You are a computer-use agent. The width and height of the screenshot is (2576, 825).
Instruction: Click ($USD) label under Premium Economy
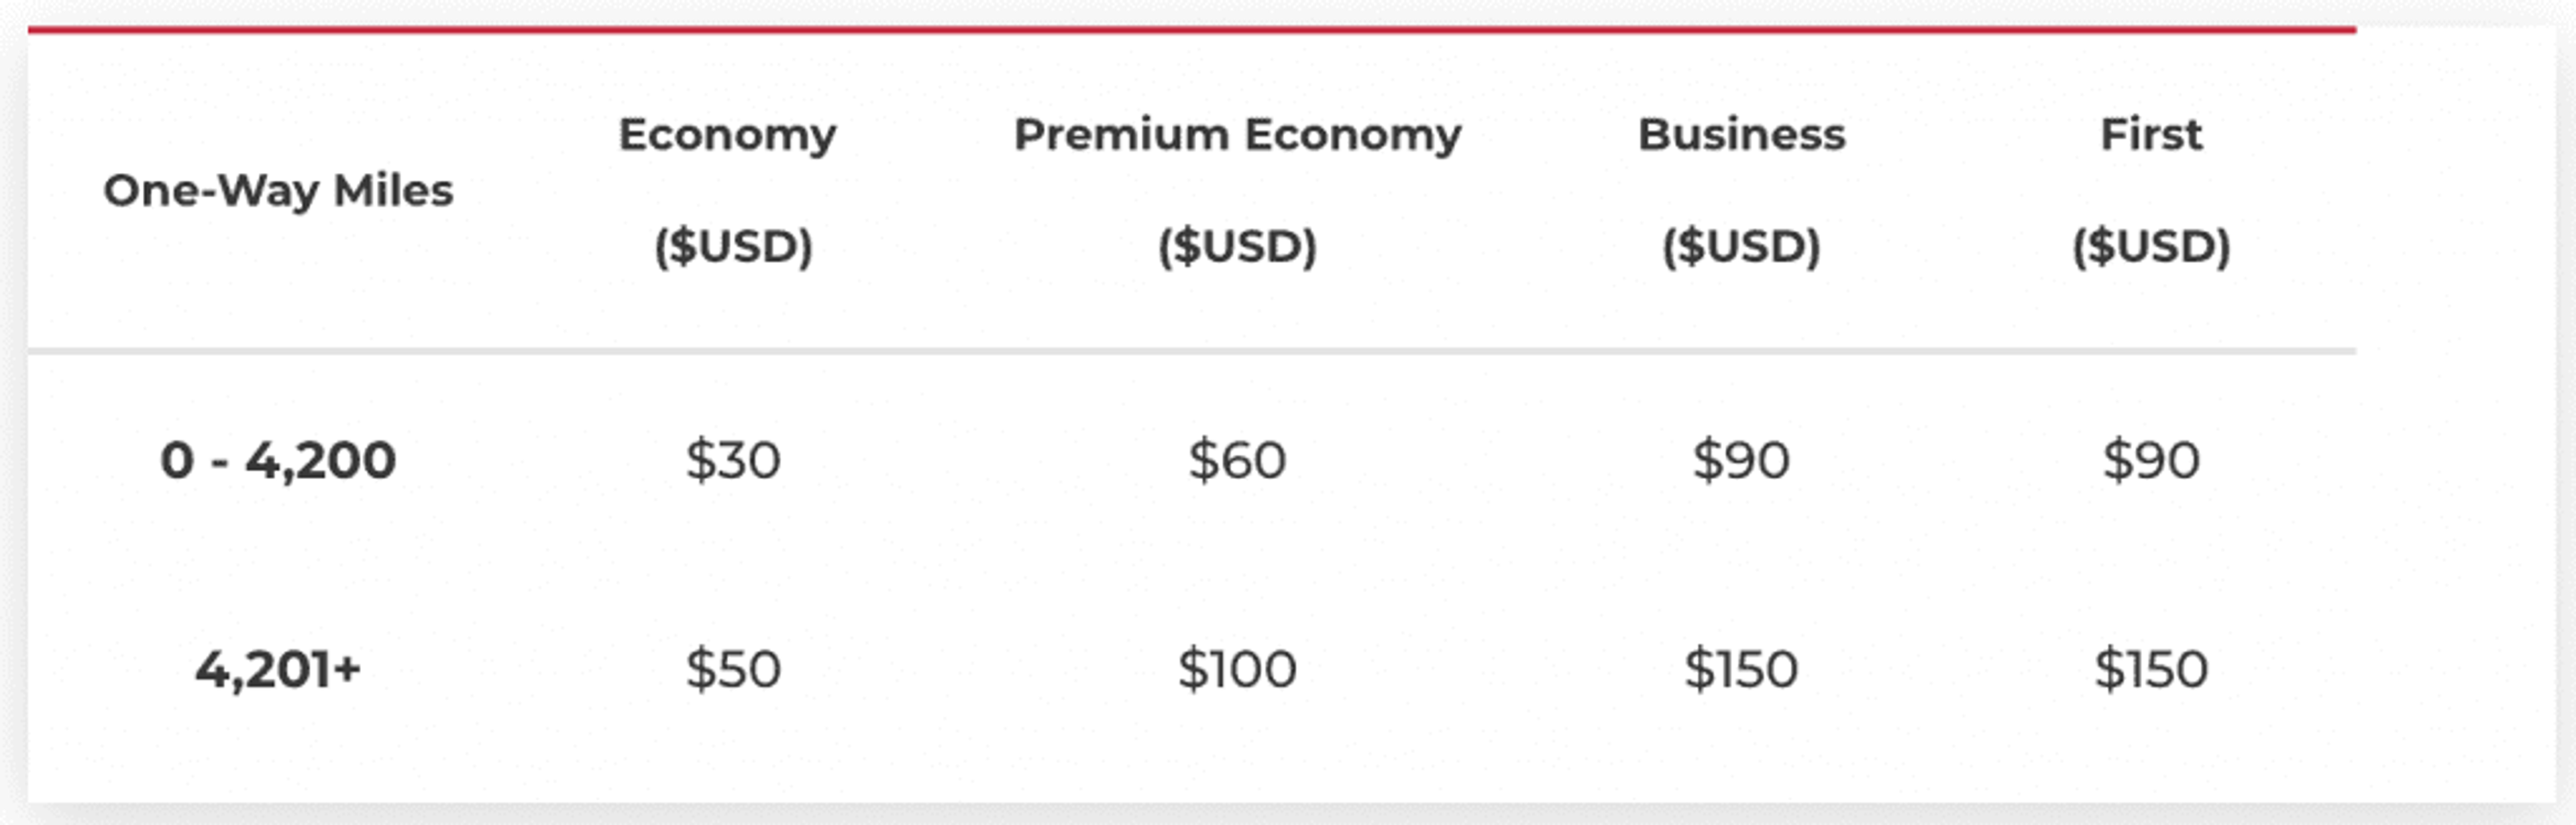[1237, 246]
